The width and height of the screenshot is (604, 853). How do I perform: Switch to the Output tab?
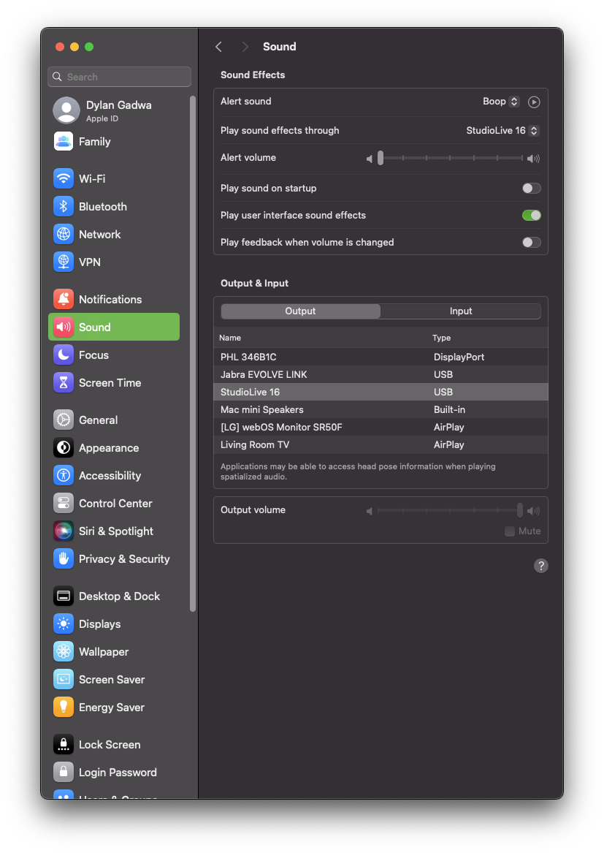point(301,311)
